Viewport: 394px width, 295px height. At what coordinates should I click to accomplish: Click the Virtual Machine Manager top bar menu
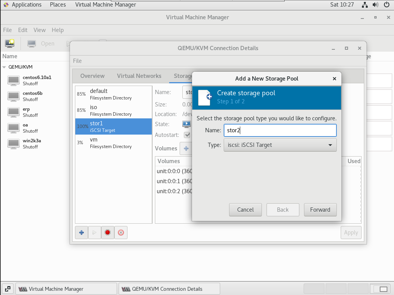(x=105, y=5)
